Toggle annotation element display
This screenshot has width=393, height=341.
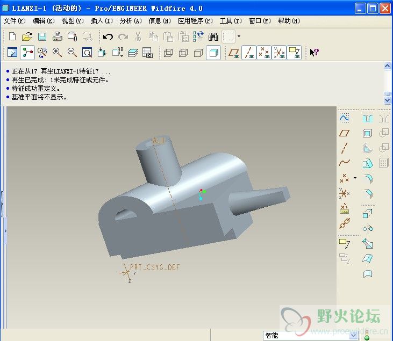pyautogui.click(x=294, y=53)
